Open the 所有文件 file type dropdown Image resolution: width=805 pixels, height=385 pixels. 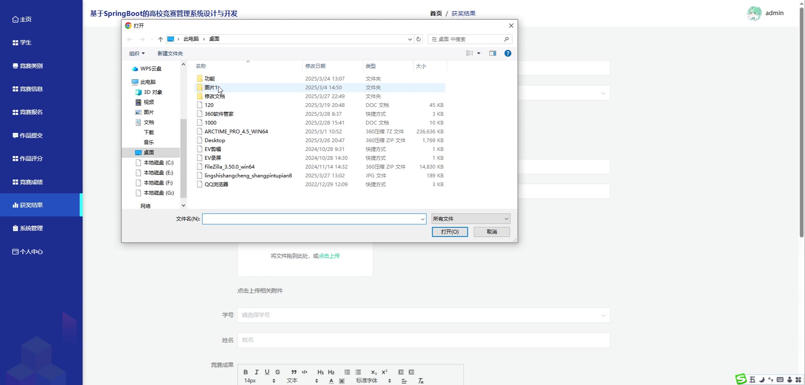coord(470,219)
